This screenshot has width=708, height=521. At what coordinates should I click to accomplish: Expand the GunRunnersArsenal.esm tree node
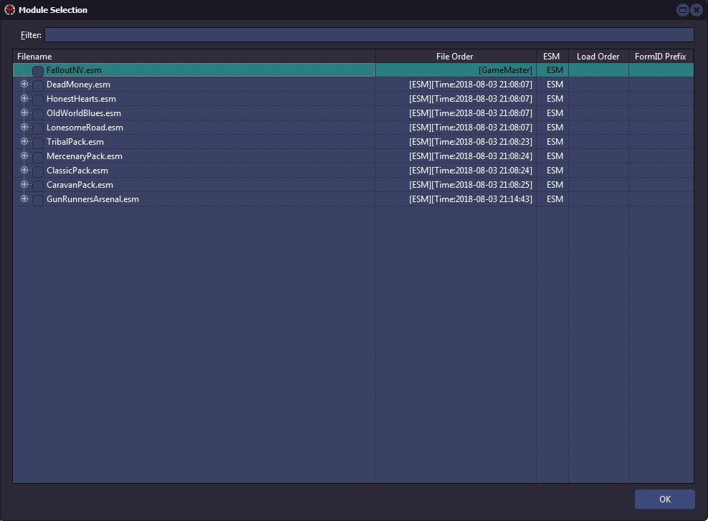tap(24, 199)
